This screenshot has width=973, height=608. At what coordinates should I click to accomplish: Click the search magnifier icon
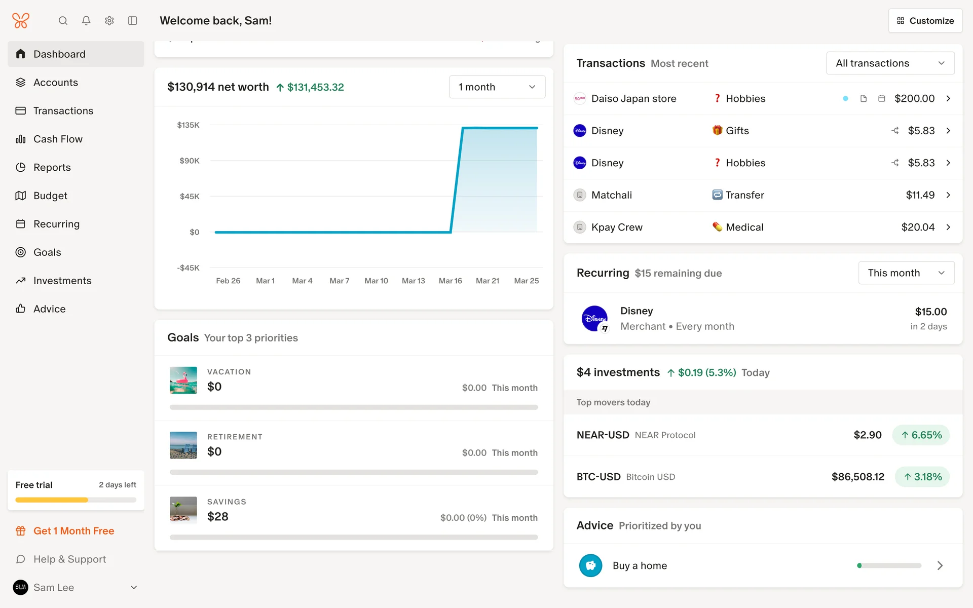click(63, 21)
